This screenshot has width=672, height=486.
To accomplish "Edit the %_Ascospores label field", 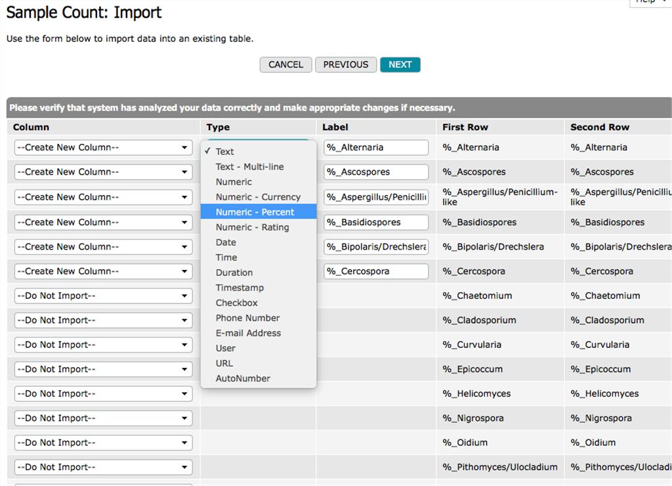I will click(x=375, y=172).
